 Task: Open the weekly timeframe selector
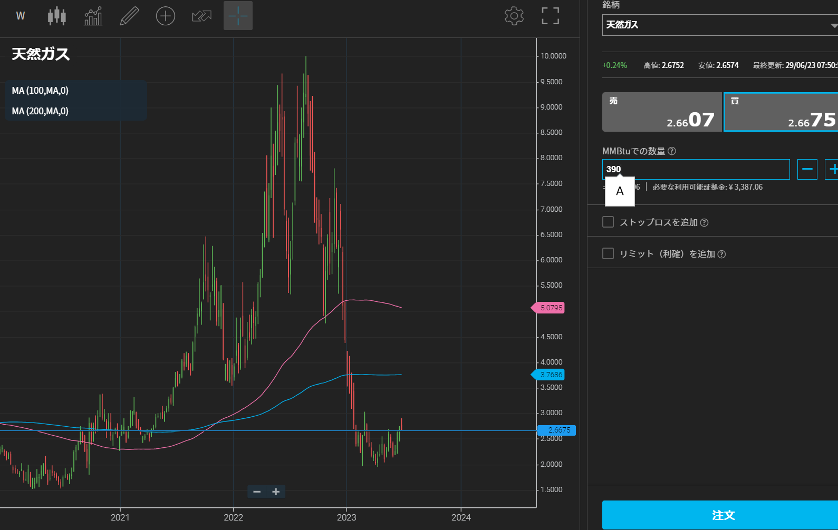[x=21, y=16]
